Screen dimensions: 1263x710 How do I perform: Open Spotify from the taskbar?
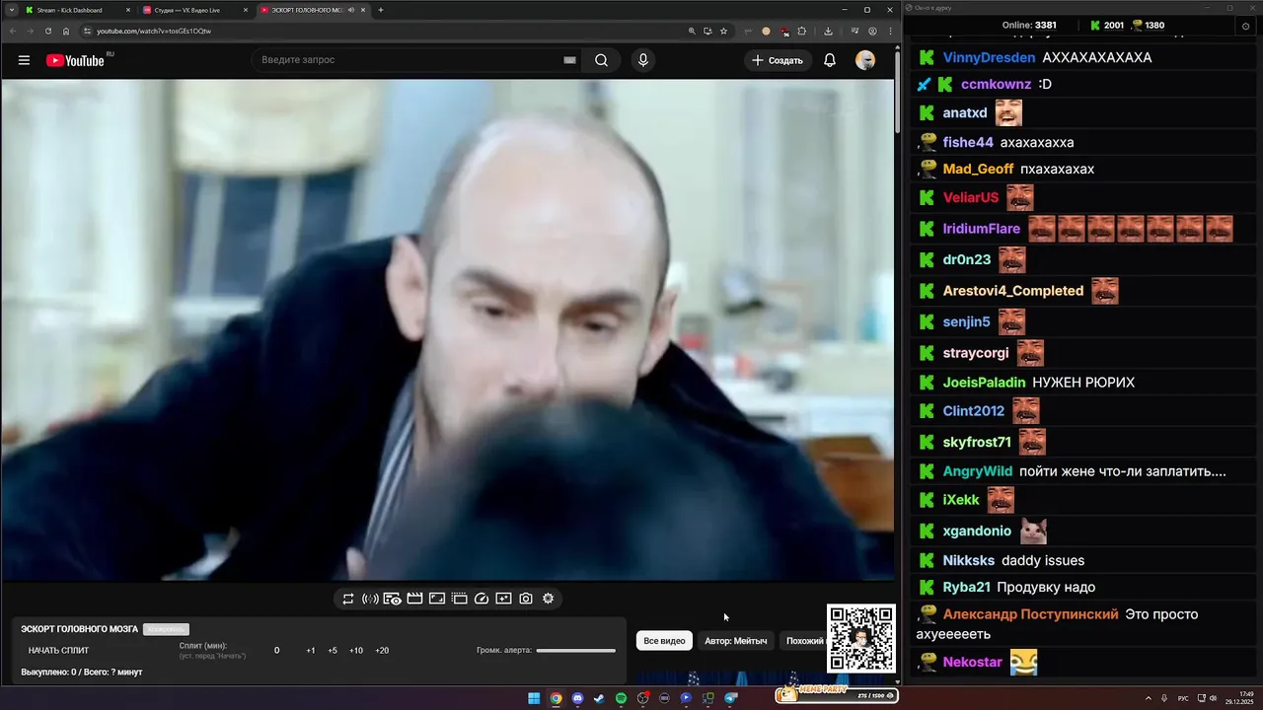pos(621,698)
